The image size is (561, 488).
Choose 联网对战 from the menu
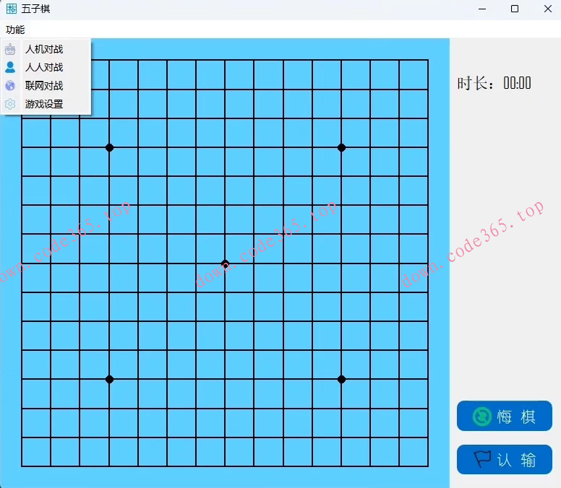(46, 86)
